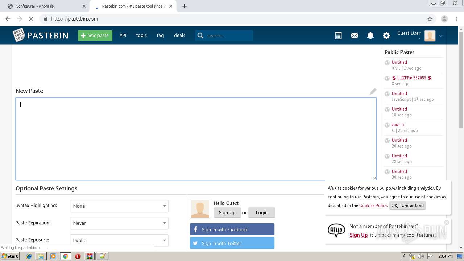Open Internet Explorer from the taskbar
Viewport: 464px width, 261px height.
click(x=29, y=256)
